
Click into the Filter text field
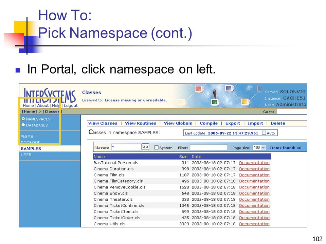pos(209,147)
